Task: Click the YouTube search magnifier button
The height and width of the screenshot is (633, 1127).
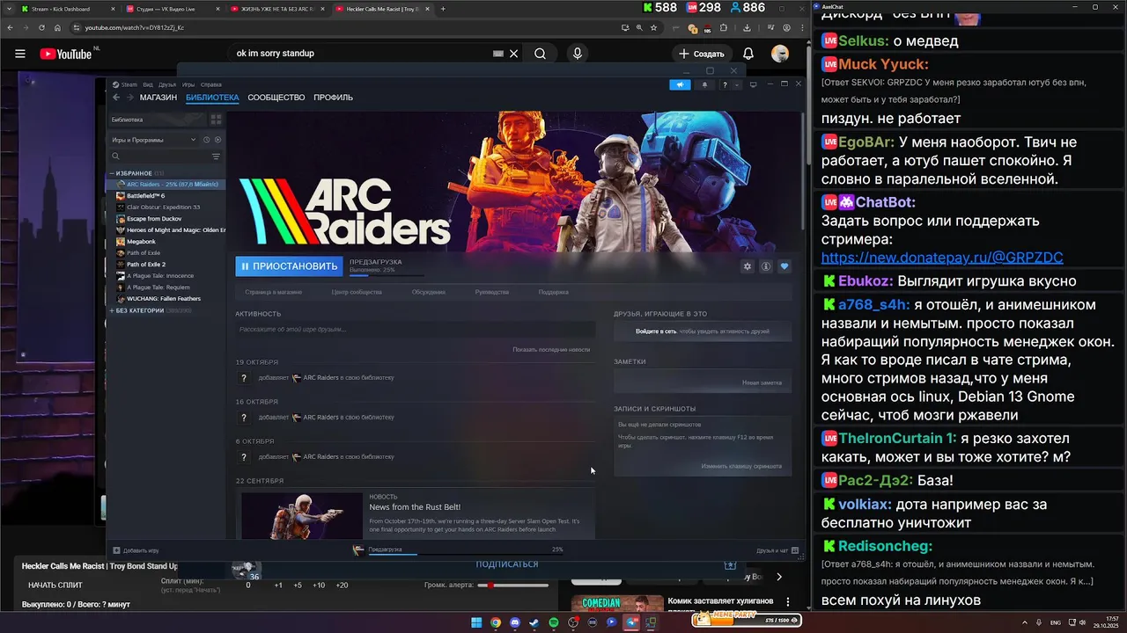Action: click(540, 54)
